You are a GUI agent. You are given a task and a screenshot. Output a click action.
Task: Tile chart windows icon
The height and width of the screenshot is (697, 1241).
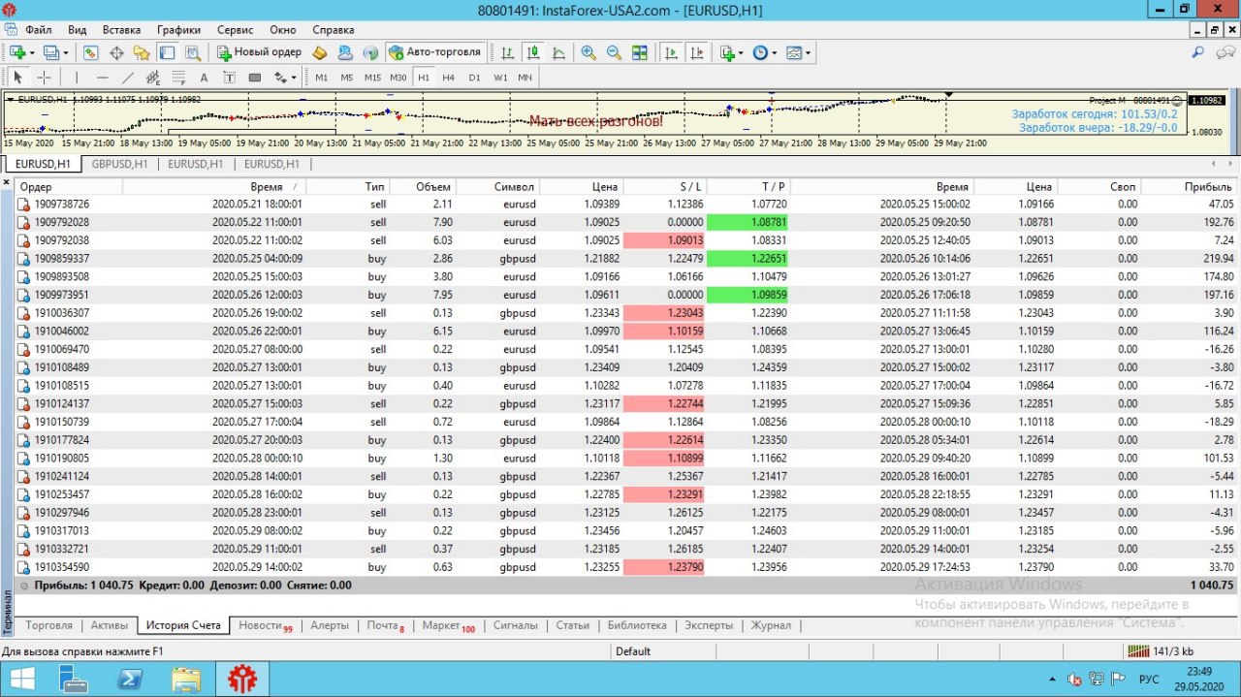click(x=639, y=52)
